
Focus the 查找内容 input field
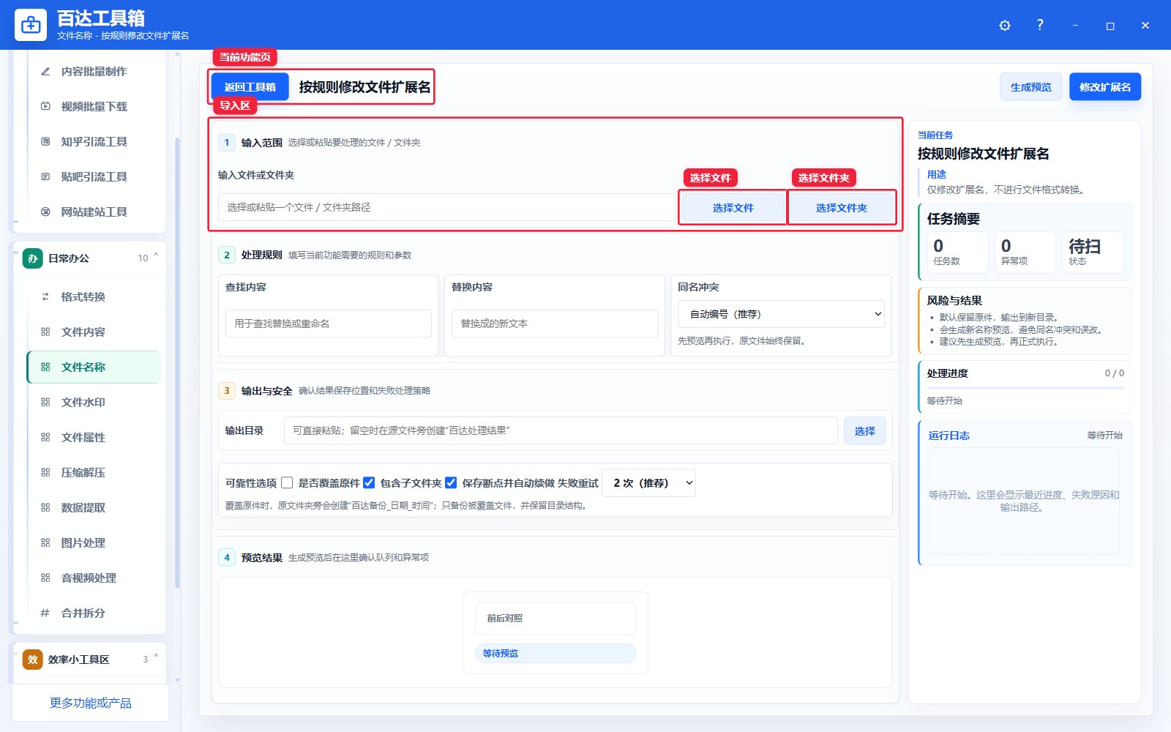pos(329,324)
